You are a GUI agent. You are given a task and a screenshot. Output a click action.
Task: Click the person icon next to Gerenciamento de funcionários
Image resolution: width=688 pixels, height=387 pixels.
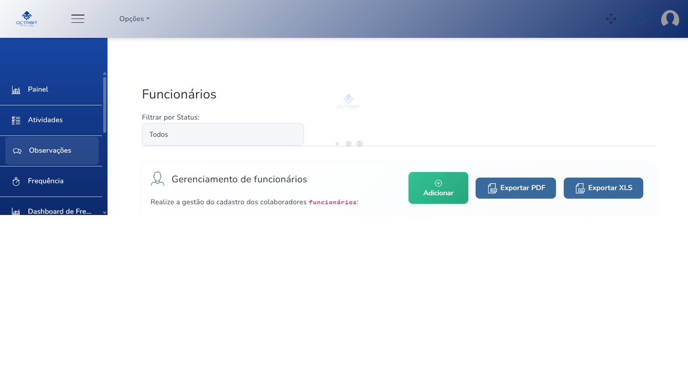[x=157, y=178]
